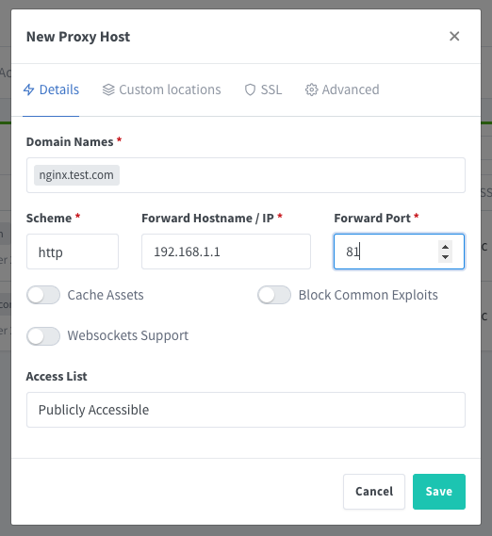Click the lightning bolt Details icon
492x536 pixels.
28,89
